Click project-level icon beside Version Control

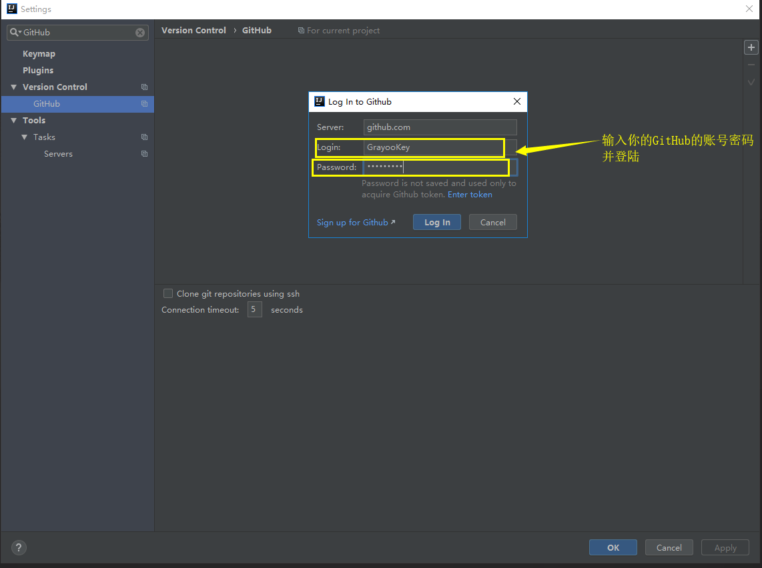[x=144, y=87]
